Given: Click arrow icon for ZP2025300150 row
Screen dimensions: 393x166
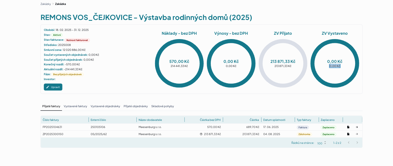Looking at the screenshot, I should 357,134.
